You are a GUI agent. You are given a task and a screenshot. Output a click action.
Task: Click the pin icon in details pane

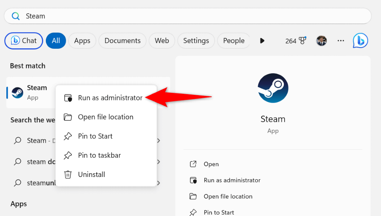(193, 212)
